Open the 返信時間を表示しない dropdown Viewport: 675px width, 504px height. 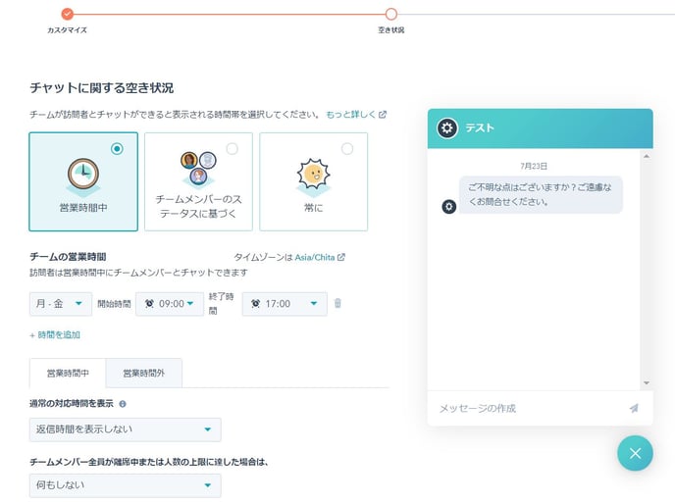click(126, 429)
